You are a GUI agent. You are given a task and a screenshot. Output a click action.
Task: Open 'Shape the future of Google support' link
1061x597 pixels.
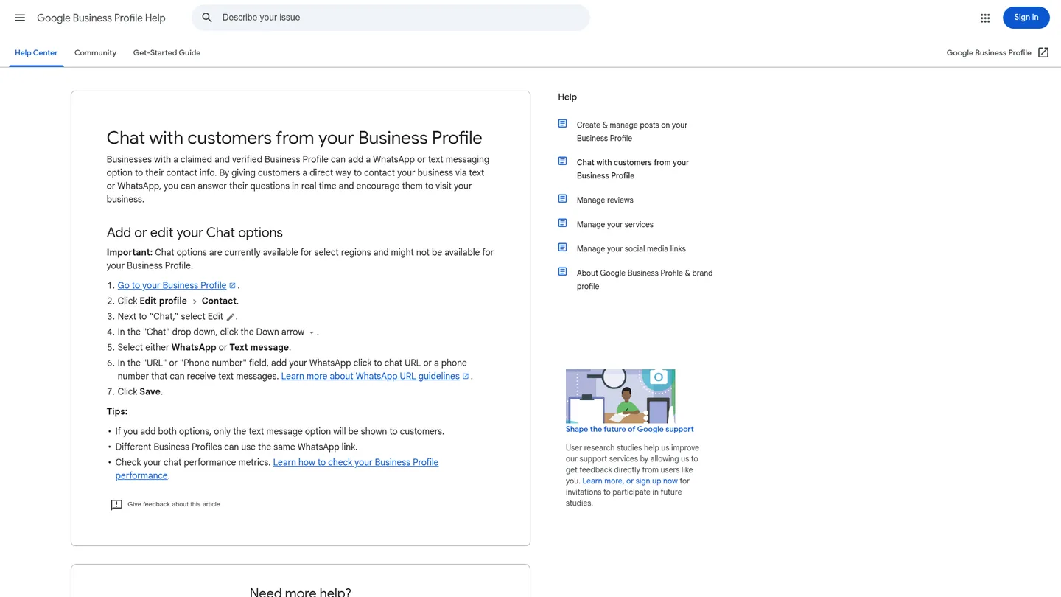(x=630, y=429)
